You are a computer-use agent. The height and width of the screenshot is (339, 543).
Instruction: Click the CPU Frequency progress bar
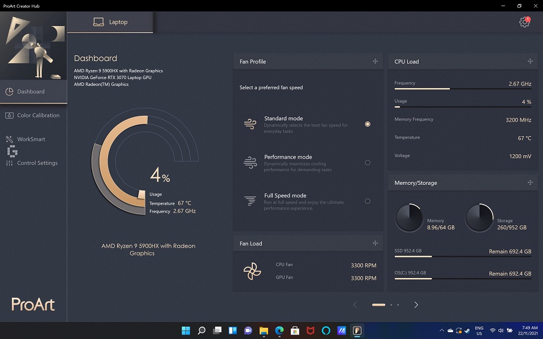coord(463,89)
